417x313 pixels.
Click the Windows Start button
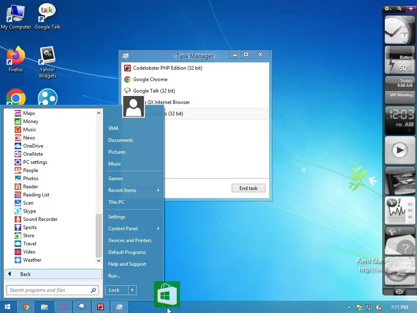click(x=7, y=307)
